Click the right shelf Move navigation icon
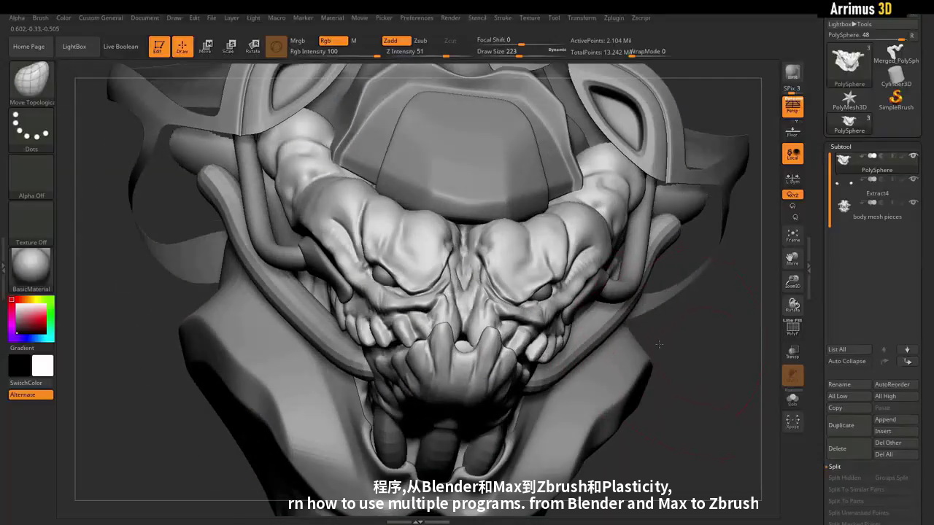Image resolution: width=934 pixels, height=525 pixels. click(792, 258)
